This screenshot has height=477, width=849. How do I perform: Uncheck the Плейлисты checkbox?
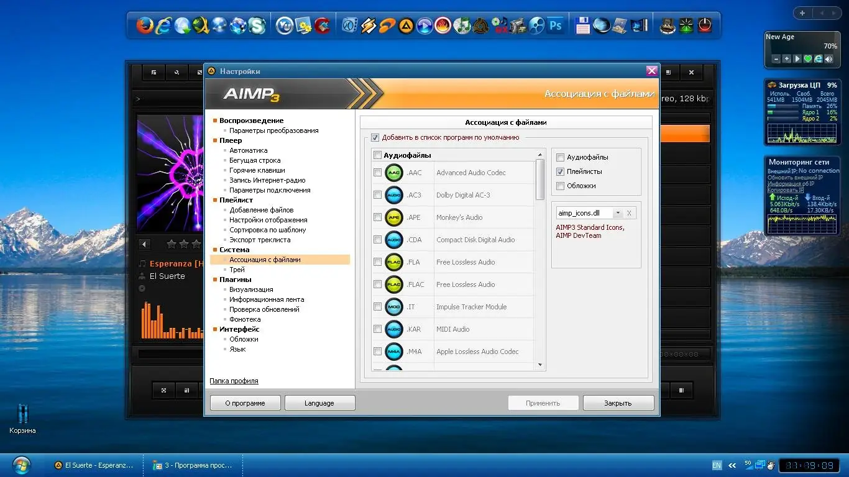coord(560,171)
